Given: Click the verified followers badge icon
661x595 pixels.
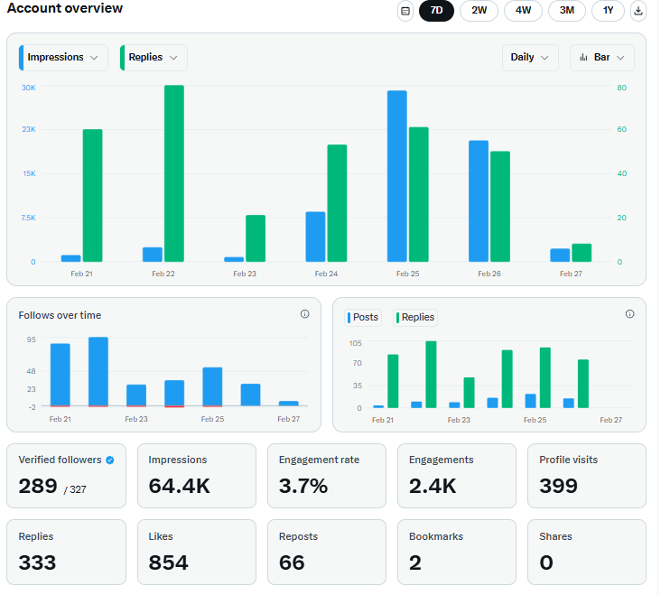Looking at the screenshot, I should 110,460.
